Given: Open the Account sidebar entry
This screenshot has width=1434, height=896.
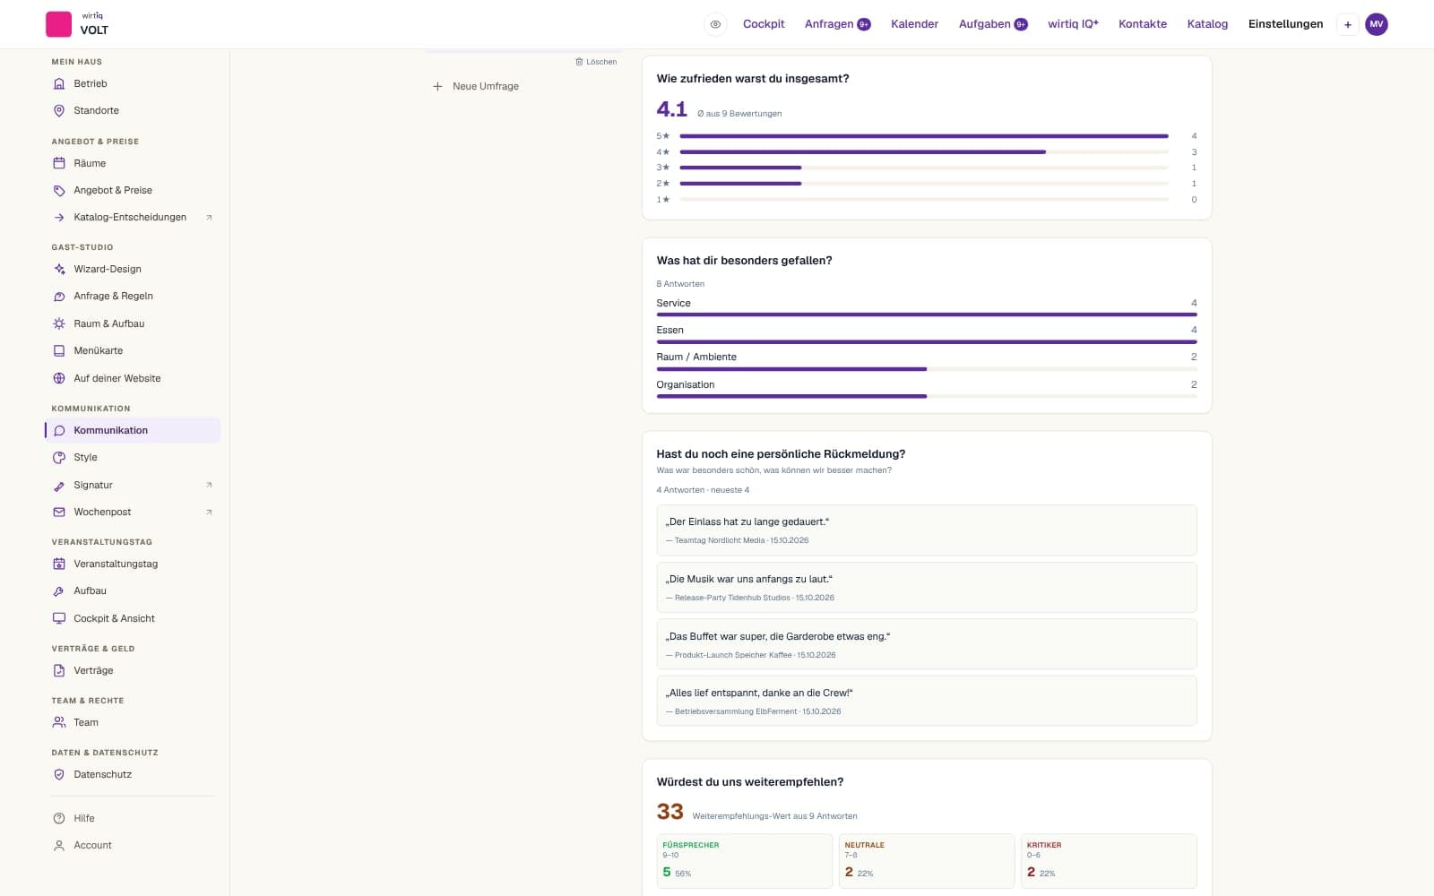Looking at the screenshot, I should click(x=133, y=845).
